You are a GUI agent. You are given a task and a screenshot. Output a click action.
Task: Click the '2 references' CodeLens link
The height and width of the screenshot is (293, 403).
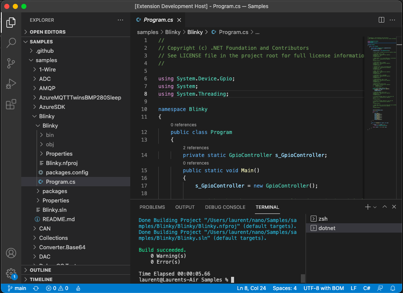[196, 148]
